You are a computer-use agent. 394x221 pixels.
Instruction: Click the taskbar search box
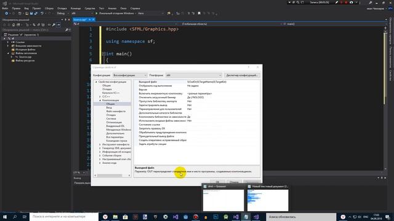(64, 217)
